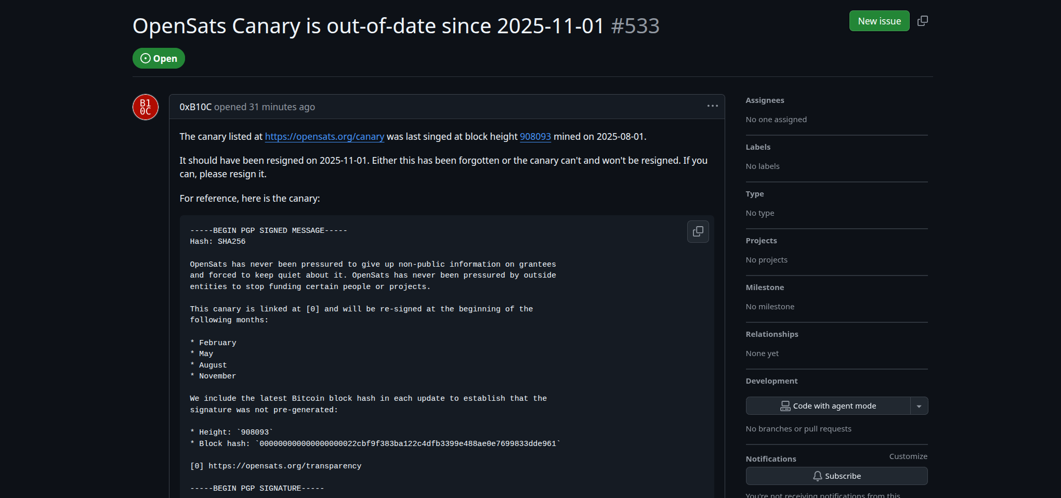Click the 0xB10C avatar image
Image resolution: width=1061 pixels, height=498 pixels.
146,107
